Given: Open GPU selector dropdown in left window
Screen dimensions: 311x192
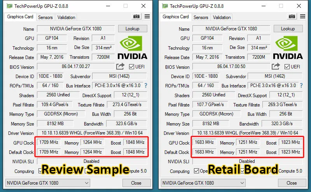Looking at the screenshot, I should click(47, 183).
